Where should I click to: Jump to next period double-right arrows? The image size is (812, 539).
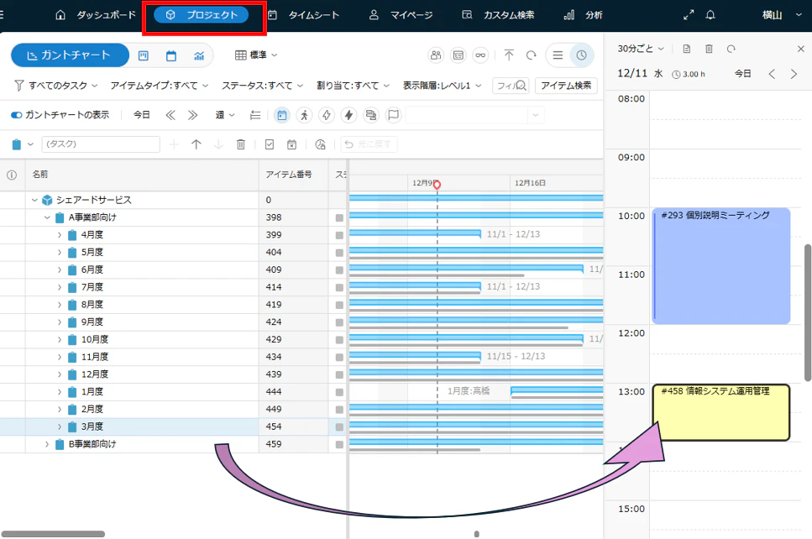192,115
